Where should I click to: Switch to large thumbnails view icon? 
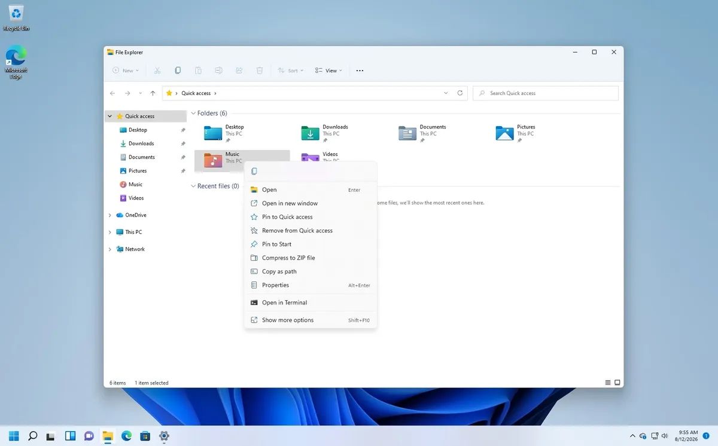617,383
